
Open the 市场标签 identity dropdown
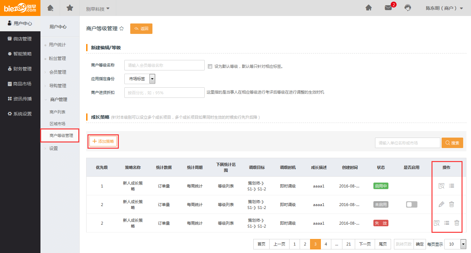(x=140, y=79)
